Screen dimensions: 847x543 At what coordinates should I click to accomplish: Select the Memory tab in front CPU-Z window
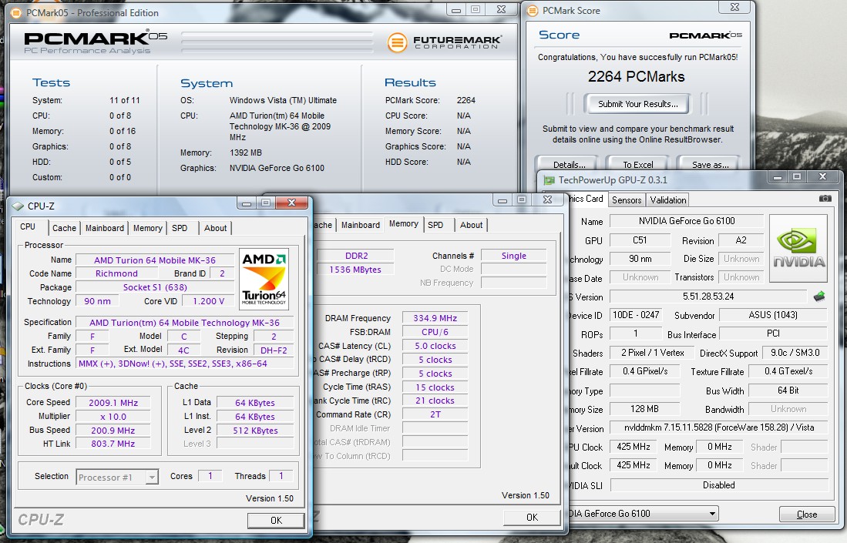coord(147,228)
